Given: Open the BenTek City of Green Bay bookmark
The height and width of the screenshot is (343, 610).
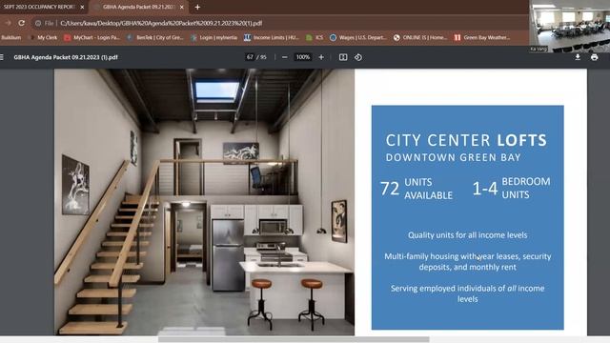Looking at the screenshot, I should point(155,38).
